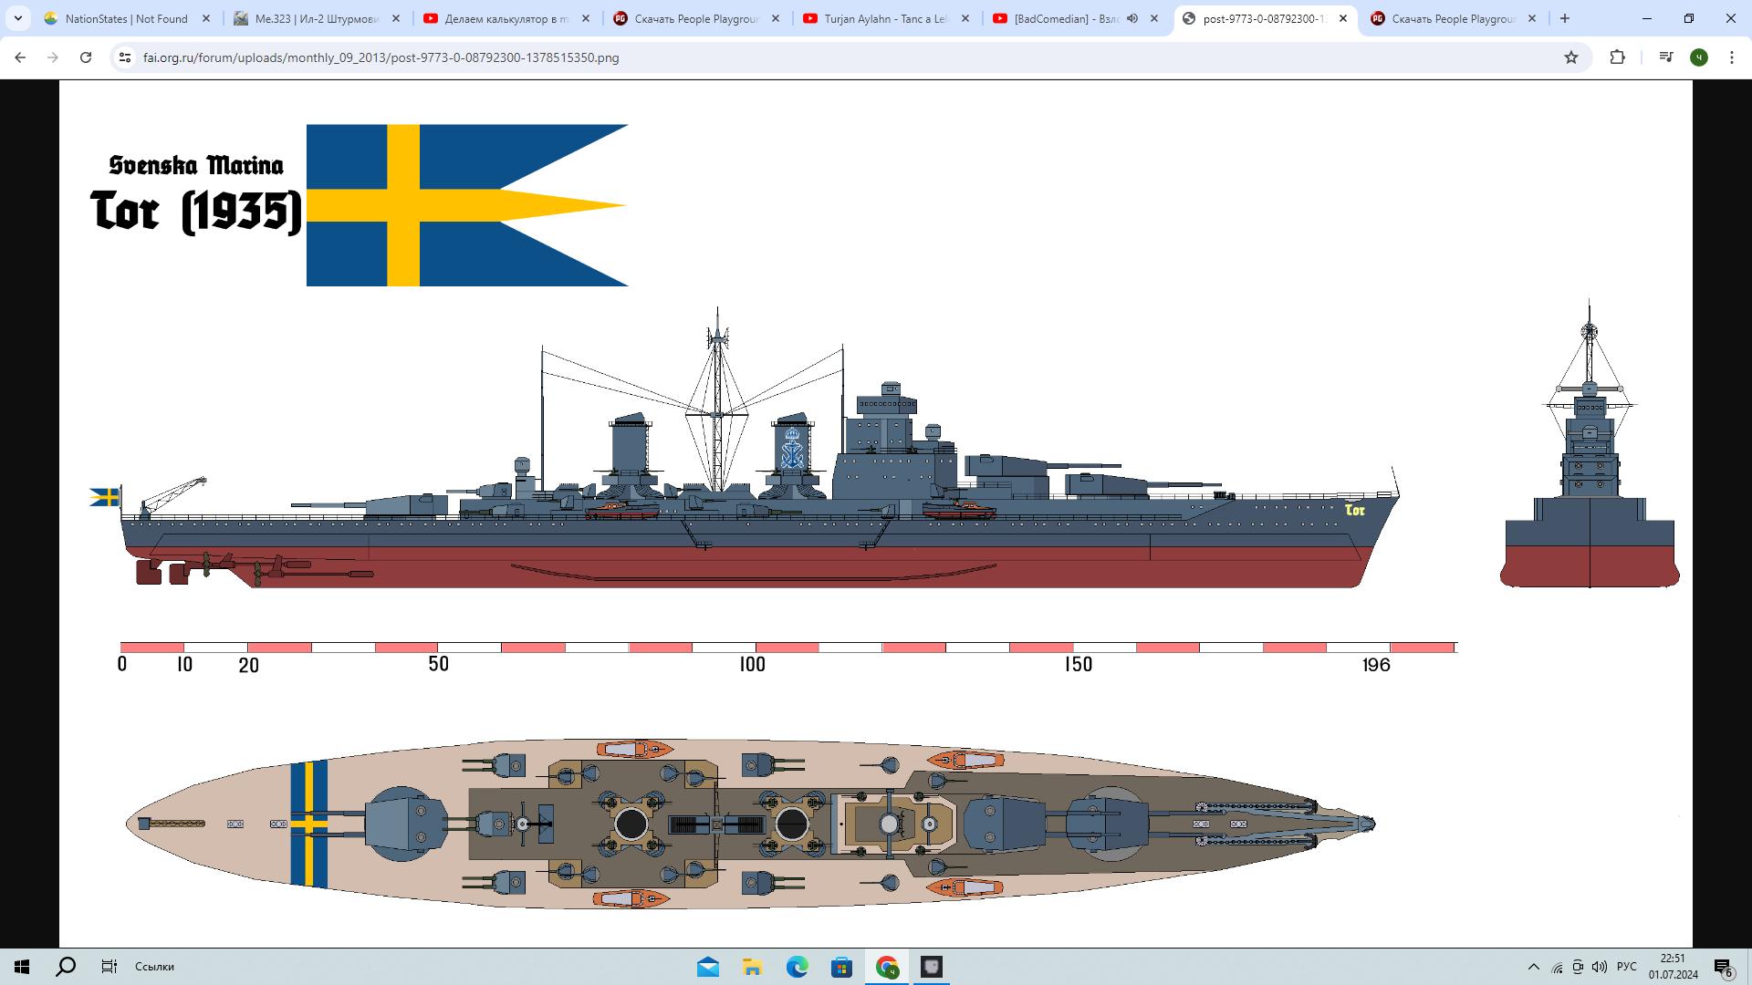Show hidden system tray icons
Screen dimensions: 1752x985
coord(1533,967)
